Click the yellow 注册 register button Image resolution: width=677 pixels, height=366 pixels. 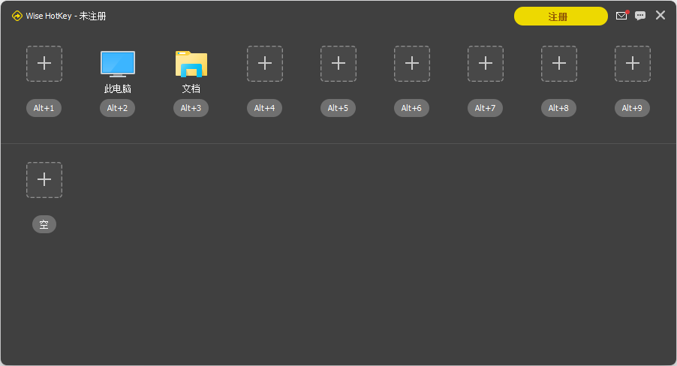coord(561,16)
